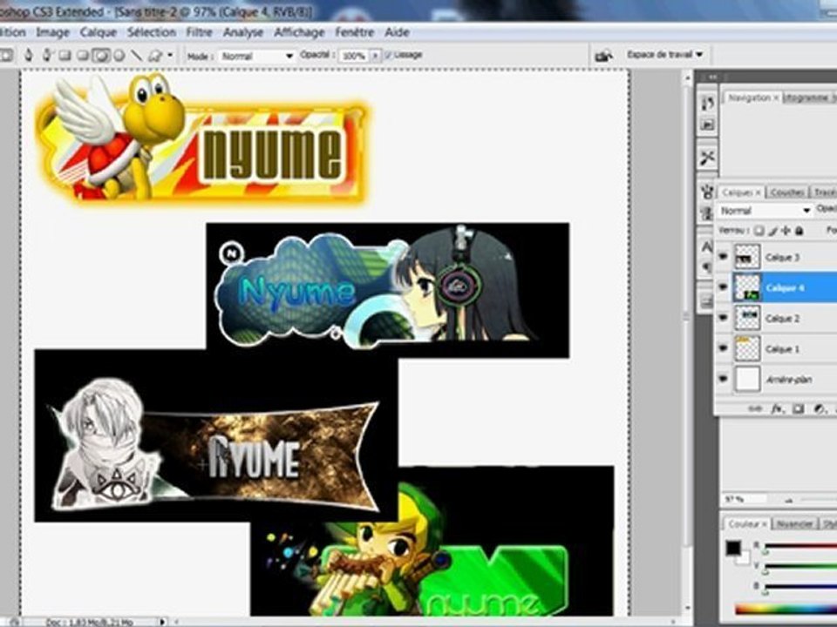Viewport: 837px width, 627px height.
Task: Expand the shape geometry options arrow
Action: click(x=170, y=54)
